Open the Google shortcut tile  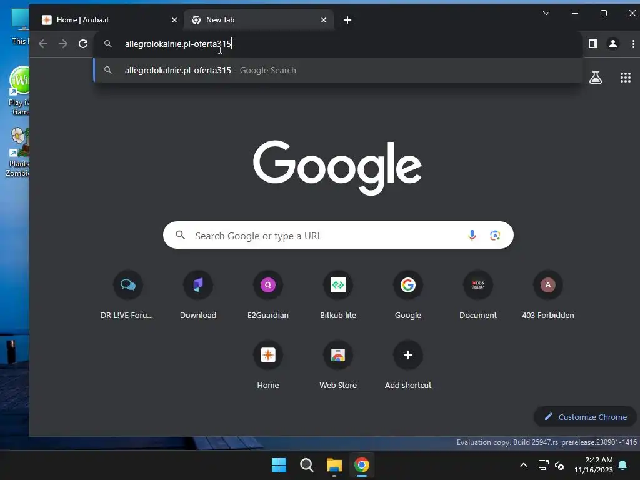408,295
